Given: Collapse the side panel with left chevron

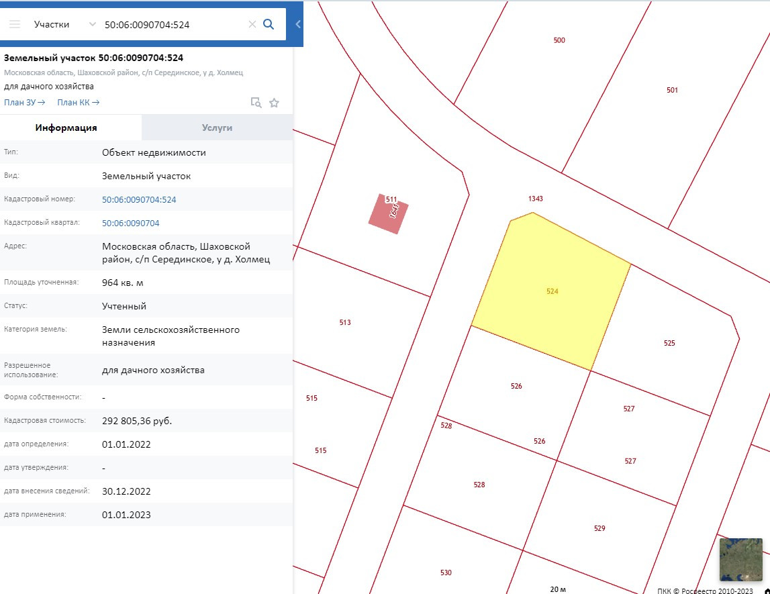Looking at the screenshot, I should 298,24.
